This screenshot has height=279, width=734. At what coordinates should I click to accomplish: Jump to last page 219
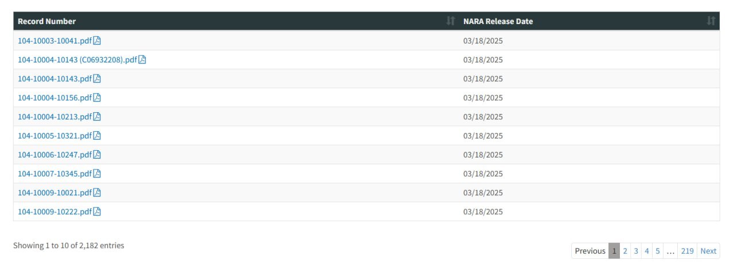(x=687, y=251)
